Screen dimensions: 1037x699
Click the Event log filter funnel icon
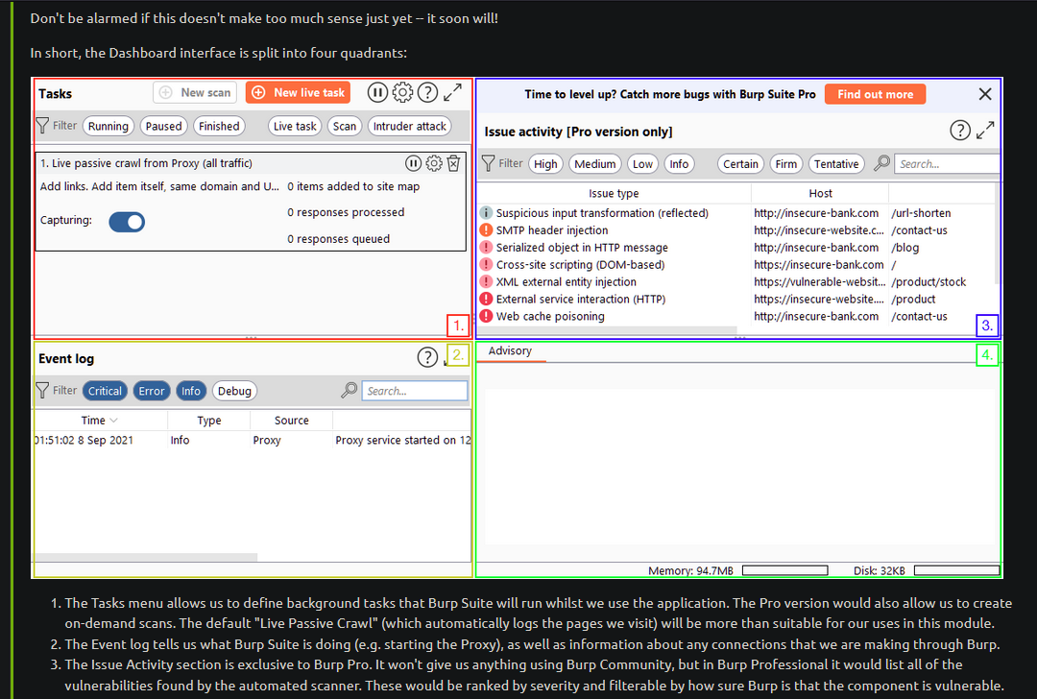[x=42, y=391]
